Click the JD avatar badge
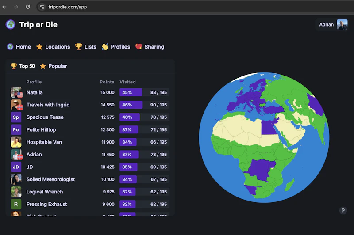This screenshot has height=235, width=354. [x=16, y=167]
